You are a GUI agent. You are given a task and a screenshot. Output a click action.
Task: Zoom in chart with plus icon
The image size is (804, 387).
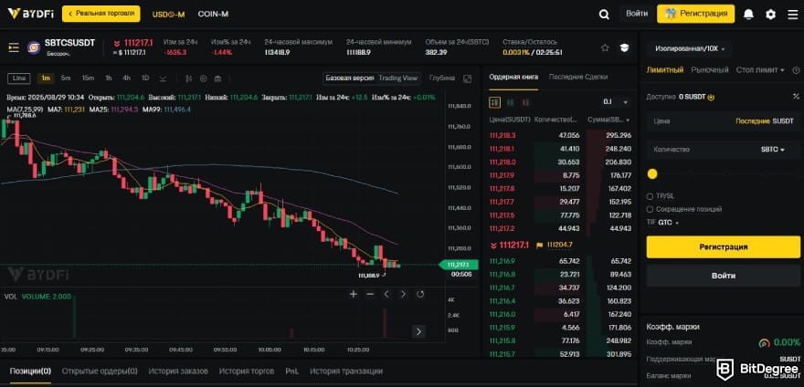(x=354, y=294)
